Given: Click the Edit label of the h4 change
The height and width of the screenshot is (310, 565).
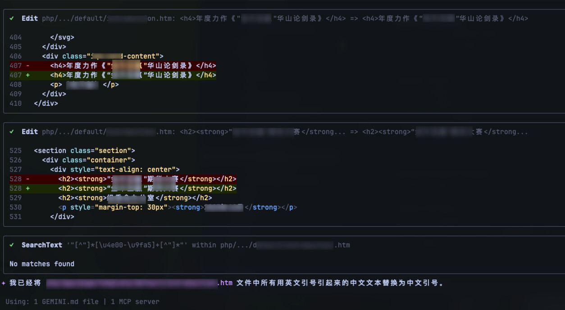Looking at the screenshot, I should tap(30, 18).
